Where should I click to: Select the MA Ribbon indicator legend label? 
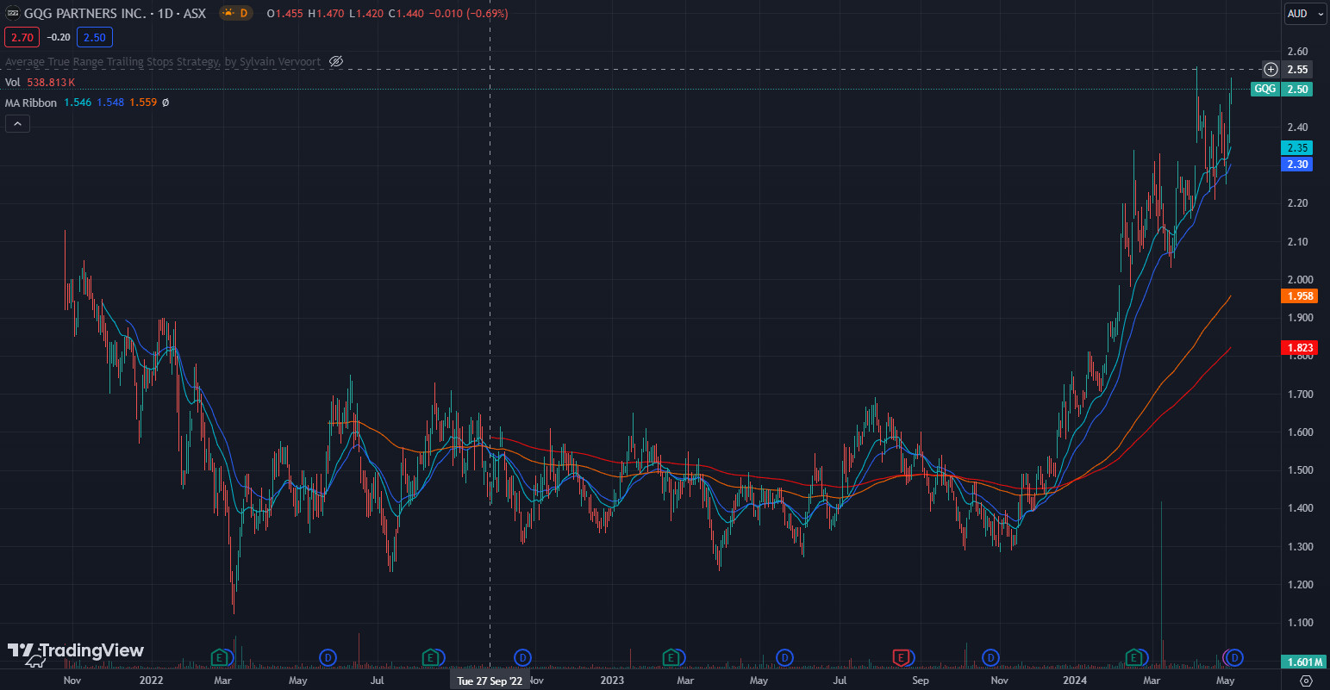[31, 103]
